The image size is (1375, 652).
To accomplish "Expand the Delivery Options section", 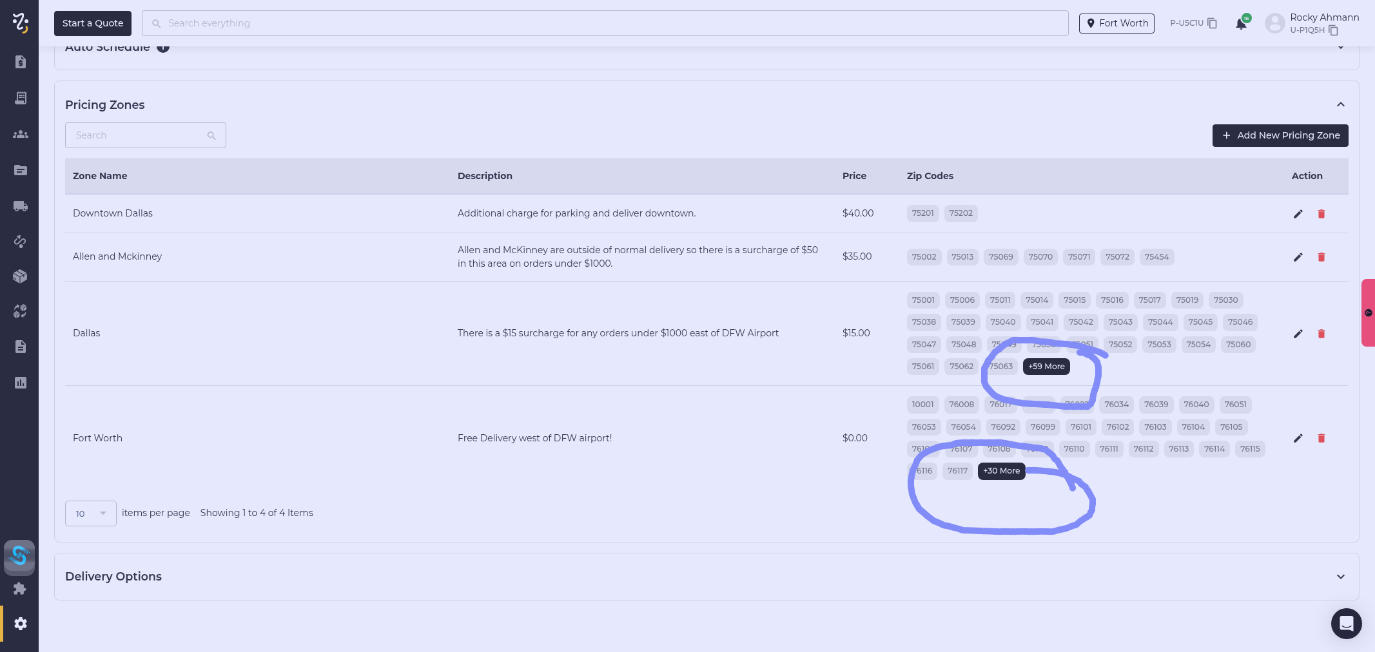I will 1340,577.
